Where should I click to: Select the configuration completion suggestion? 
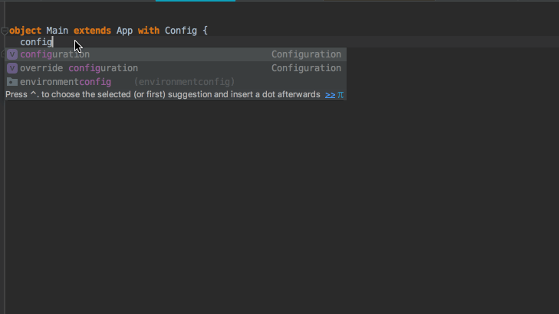click(x=175, y=54)
